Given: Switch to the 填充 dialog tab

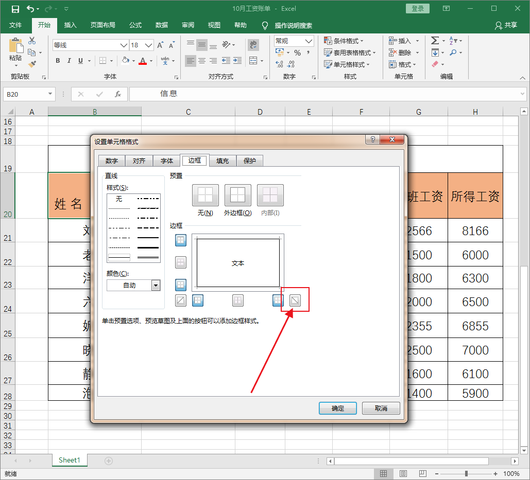Looking at the screenshot, I should point(222,160).
